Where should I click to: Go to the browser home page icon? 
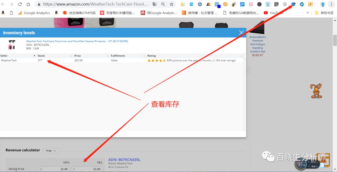pyautogui.click(x=28, y=4)
